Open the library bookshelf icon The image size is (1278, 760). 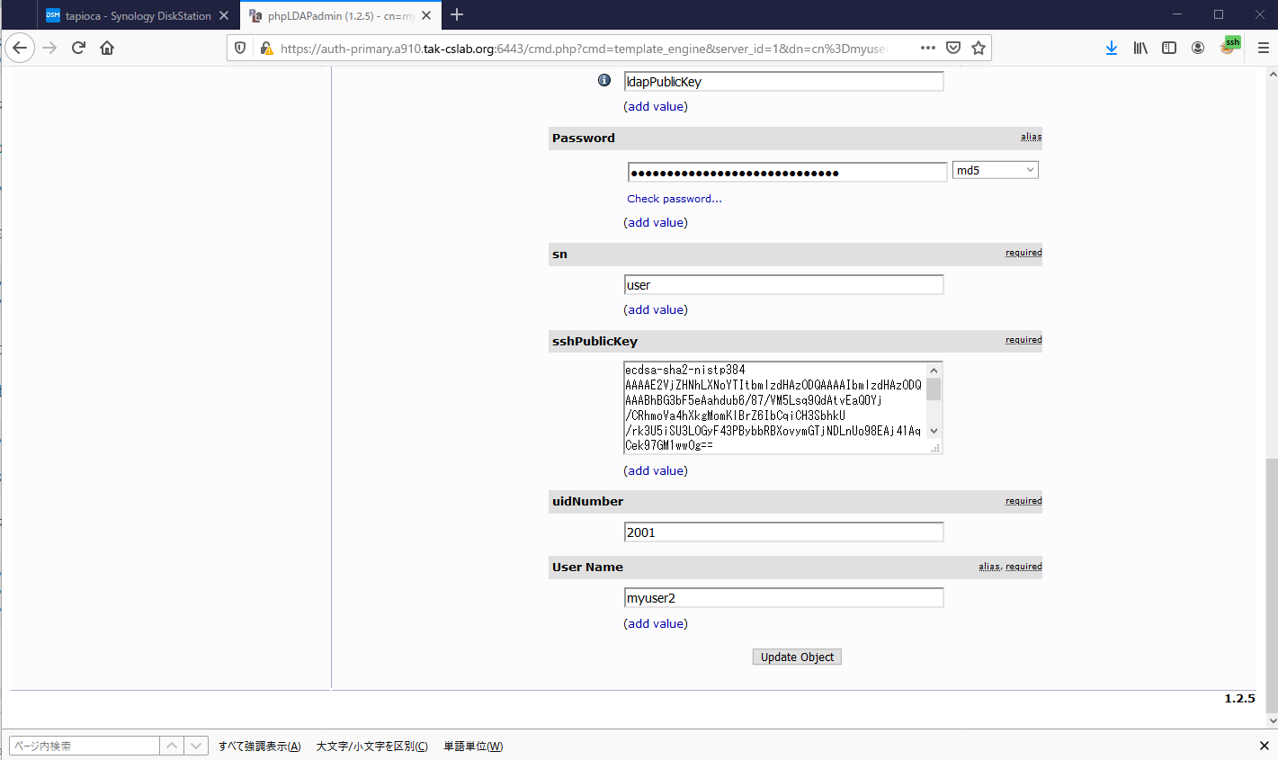[1140, 48]
